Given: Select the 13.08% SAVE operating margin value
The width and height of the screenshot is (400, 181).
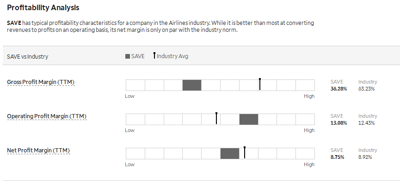Looking at the screenshot, I should pyautogui.click(x=339, y=123).
